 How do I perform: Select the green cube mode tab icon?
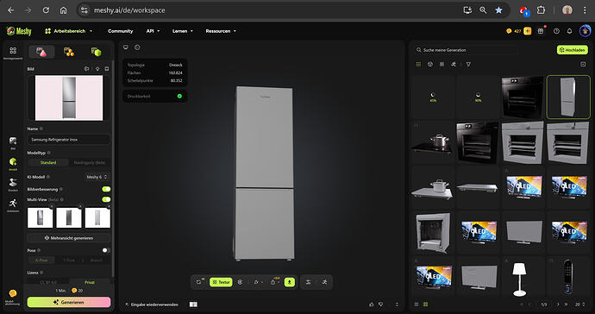click(96, 52)
